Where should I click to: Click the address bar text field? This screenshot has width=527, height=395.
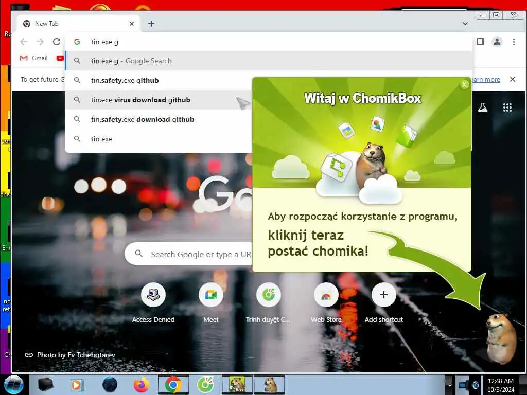[x=269, y=42]
